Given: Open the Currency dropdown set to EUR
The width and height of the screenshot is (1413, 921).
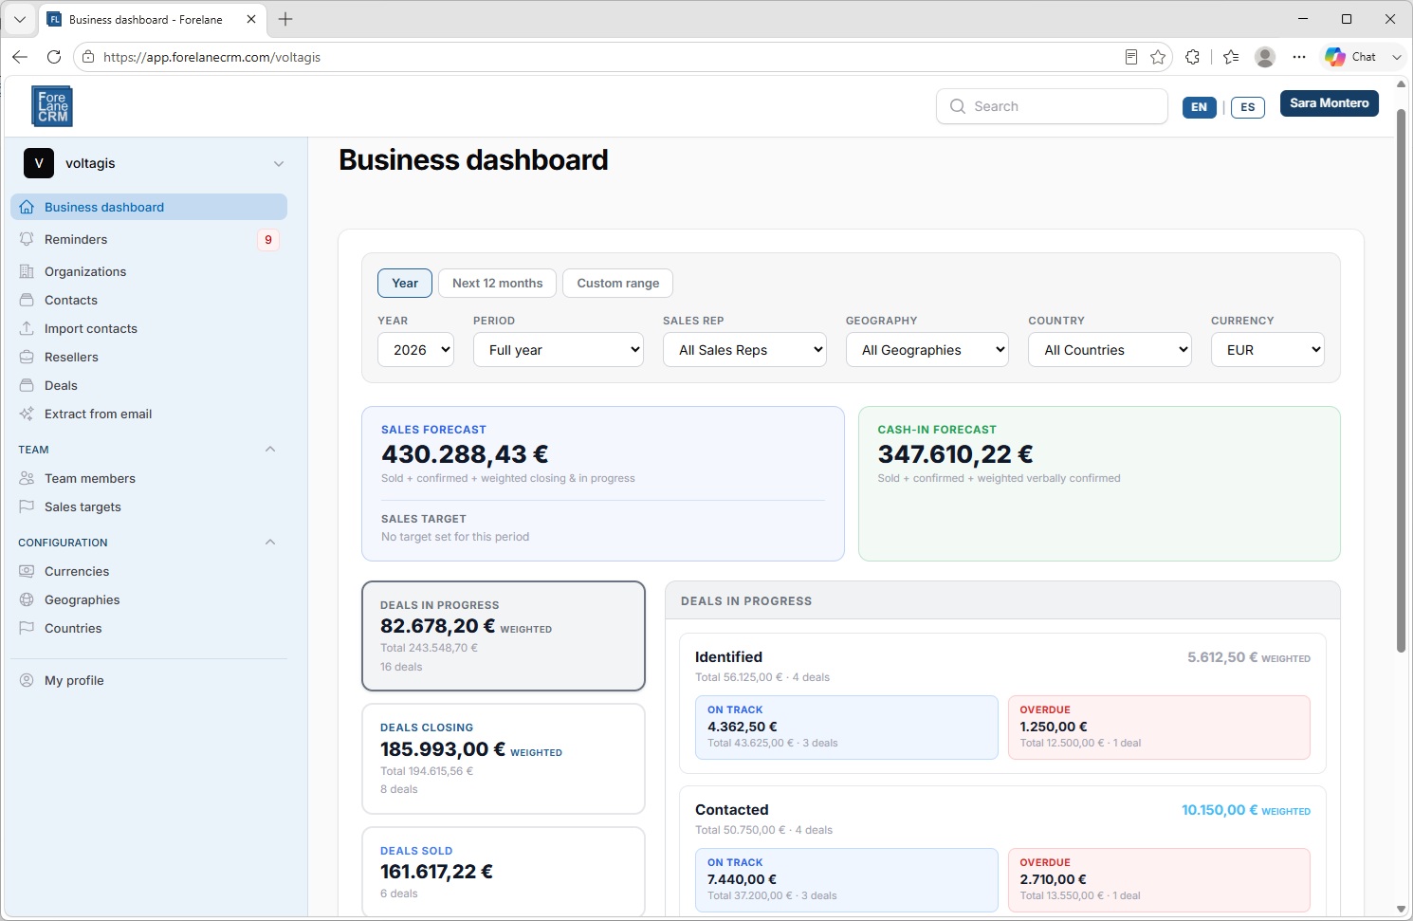Looking at the screenshot, I should (x=1267, y=350).
